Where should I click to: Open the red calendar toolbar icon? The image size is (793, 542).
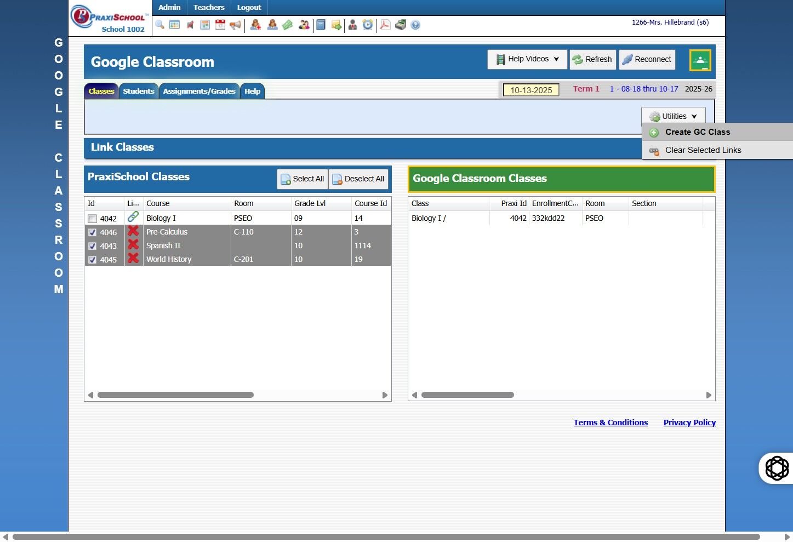(x=220, y=25)
